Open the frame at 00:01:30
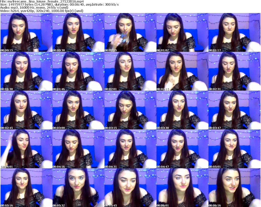 (x=27, y=71)
